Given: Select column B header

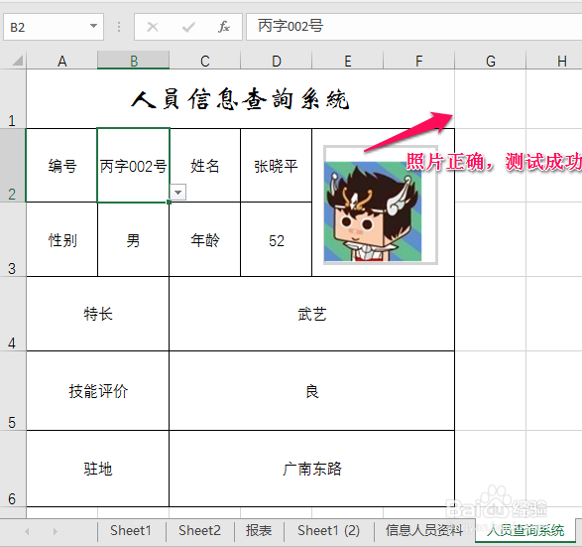Looking at the screenshot, I should pos(134,61).
